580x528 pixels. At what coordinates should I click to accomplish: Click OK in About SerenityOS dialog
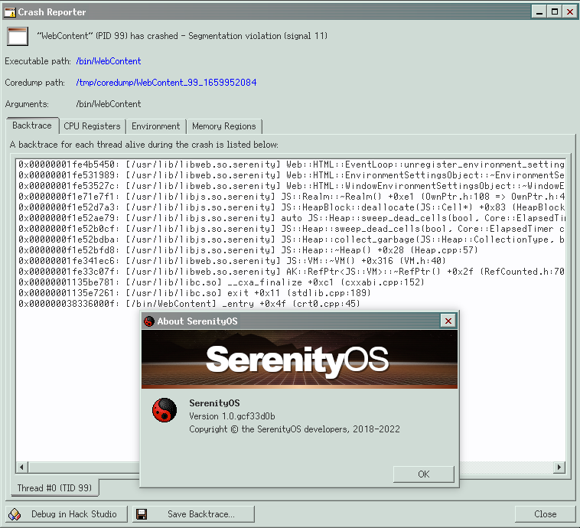(424, 474)
